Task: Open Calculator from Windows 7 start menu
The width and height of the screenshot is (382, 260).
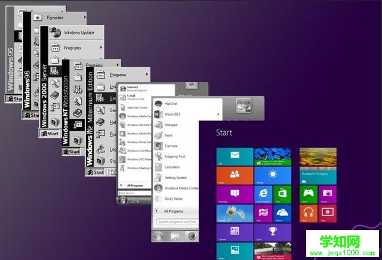Action: pos(172,167)
